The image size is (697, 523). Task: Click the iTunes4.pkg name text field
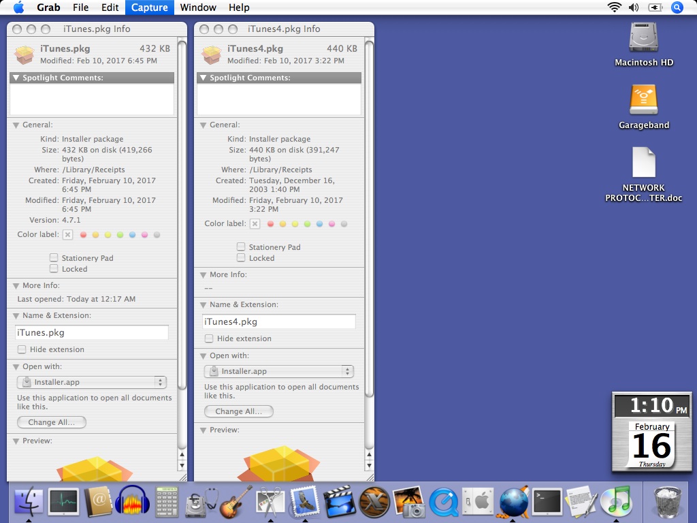pyautogui.click(x=278, y=321)
